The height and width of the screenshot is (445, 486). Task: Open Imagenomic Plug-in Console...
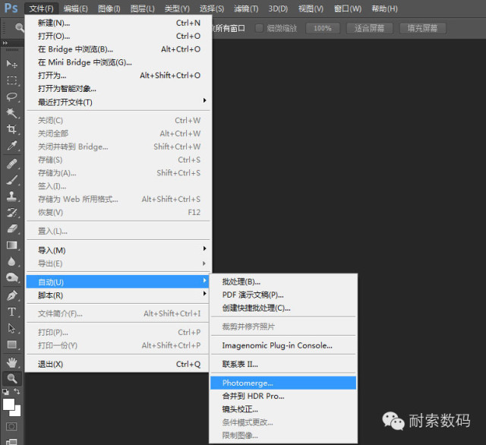tap(283, 346)
